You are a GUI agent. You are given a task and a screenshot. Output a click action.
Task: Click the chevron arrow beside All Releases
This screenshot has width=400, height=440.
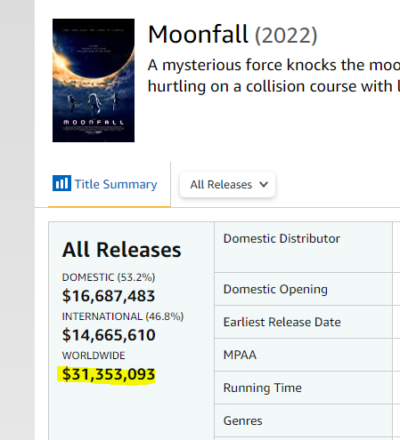[264, 185]
